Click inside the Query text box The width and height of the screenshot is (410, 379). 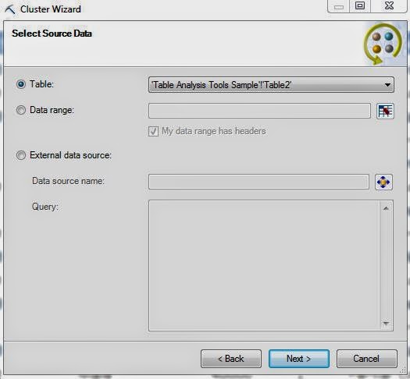point(264,265)
